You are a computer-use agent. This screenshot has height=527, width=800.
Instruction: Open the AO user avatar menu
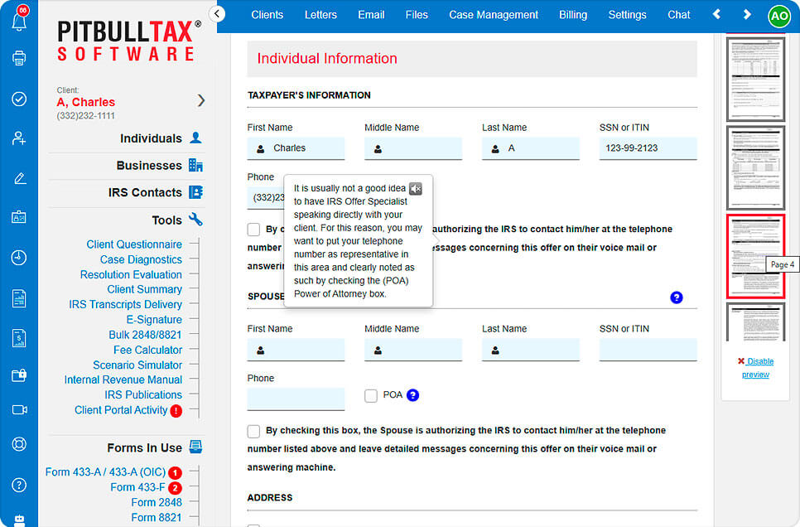[779, 16]
